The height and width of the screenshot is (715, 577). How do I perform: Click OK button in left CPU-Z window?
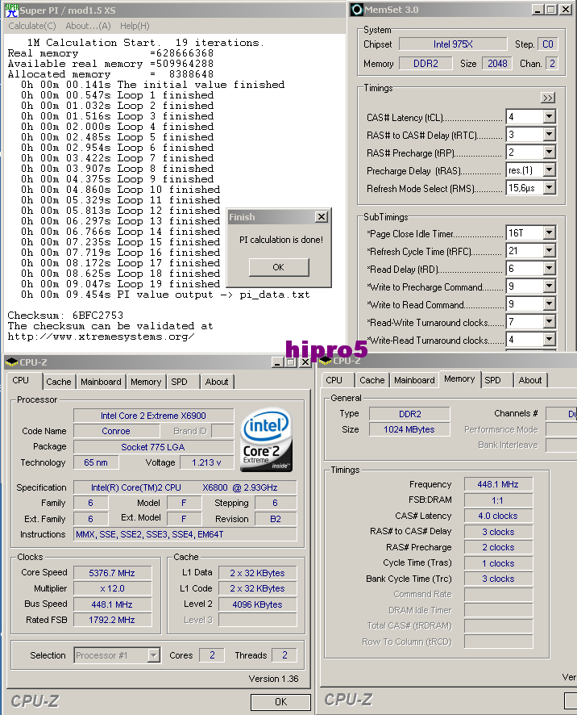tap(280, 702)
